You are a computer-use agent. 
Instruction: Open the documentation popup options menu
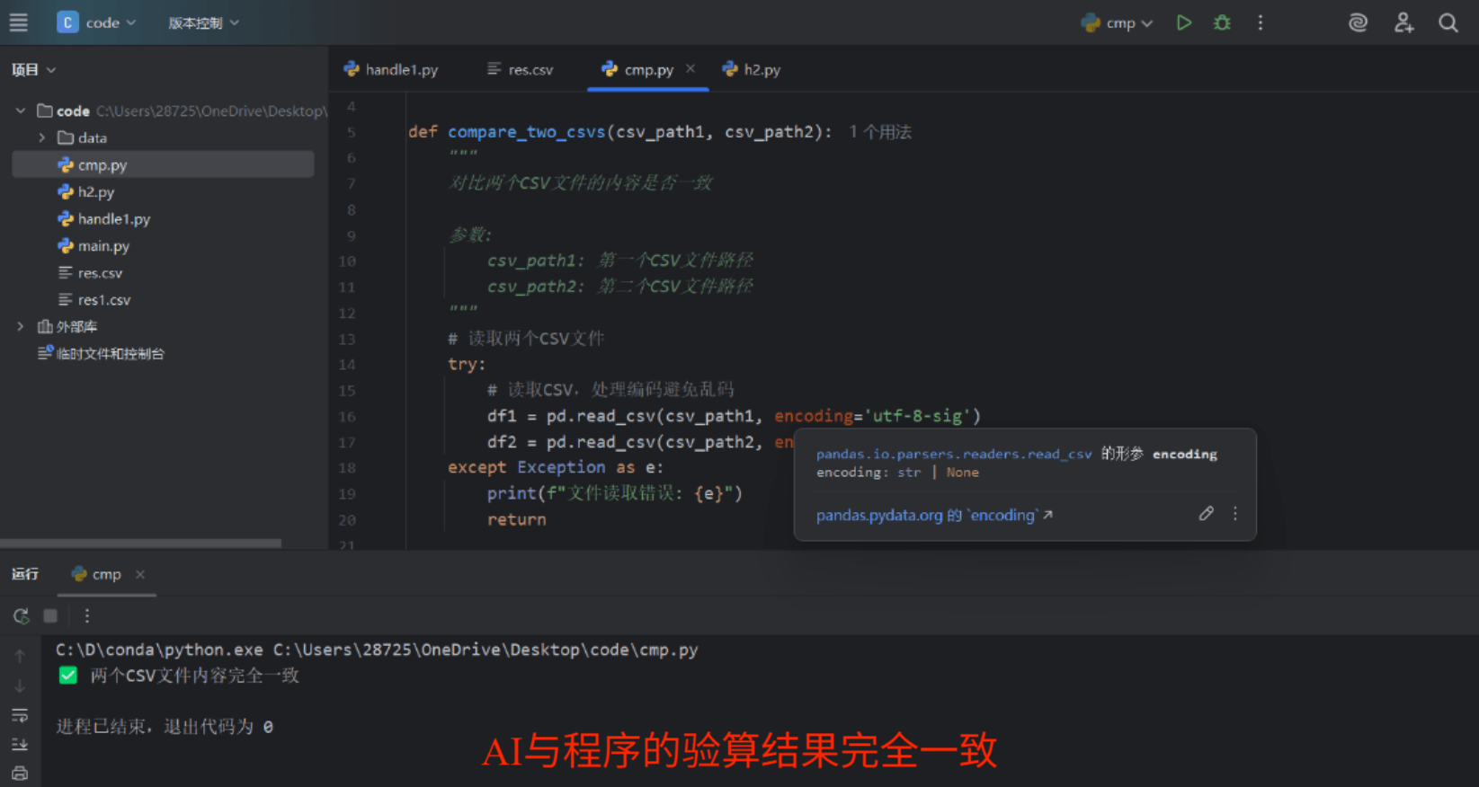tap(1235, 514)
